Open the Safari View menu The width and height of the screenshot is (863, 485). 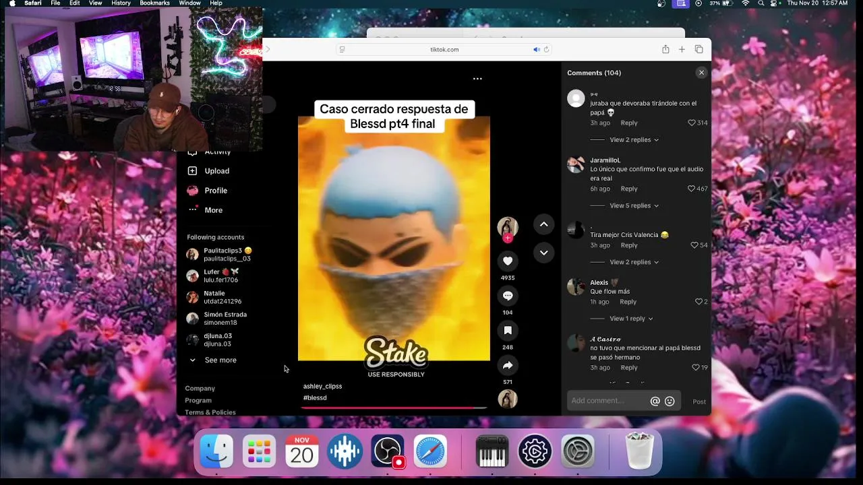coord(96,3)
